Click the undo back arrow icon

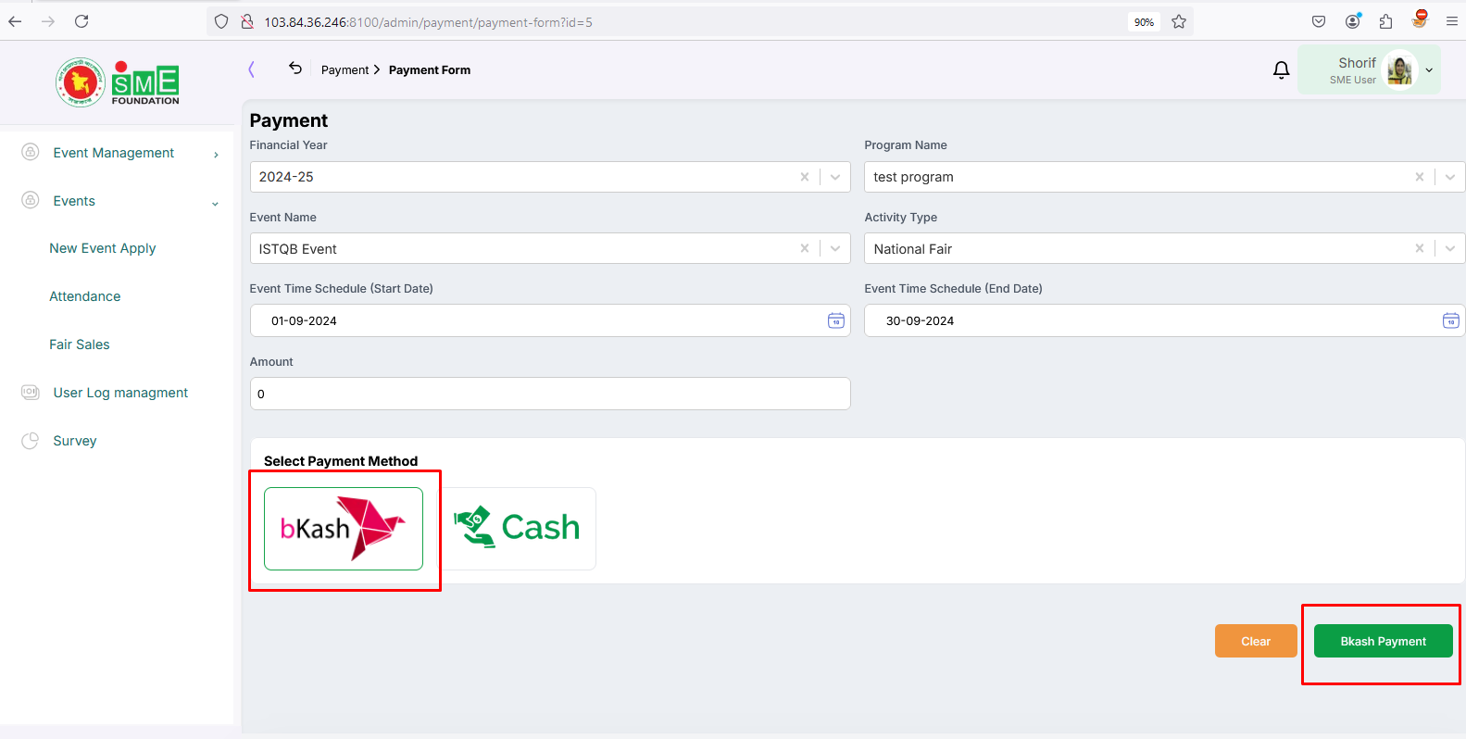[x=295, y=68]
